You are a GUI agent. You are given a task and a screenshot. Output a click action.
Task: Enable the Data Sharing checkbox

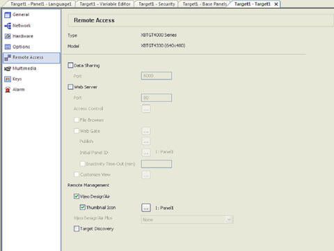pyautogui.click(x=70, y=66)
